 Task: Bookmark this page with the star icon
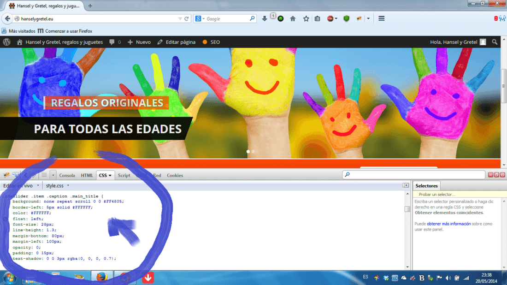[x=306, y=19]
